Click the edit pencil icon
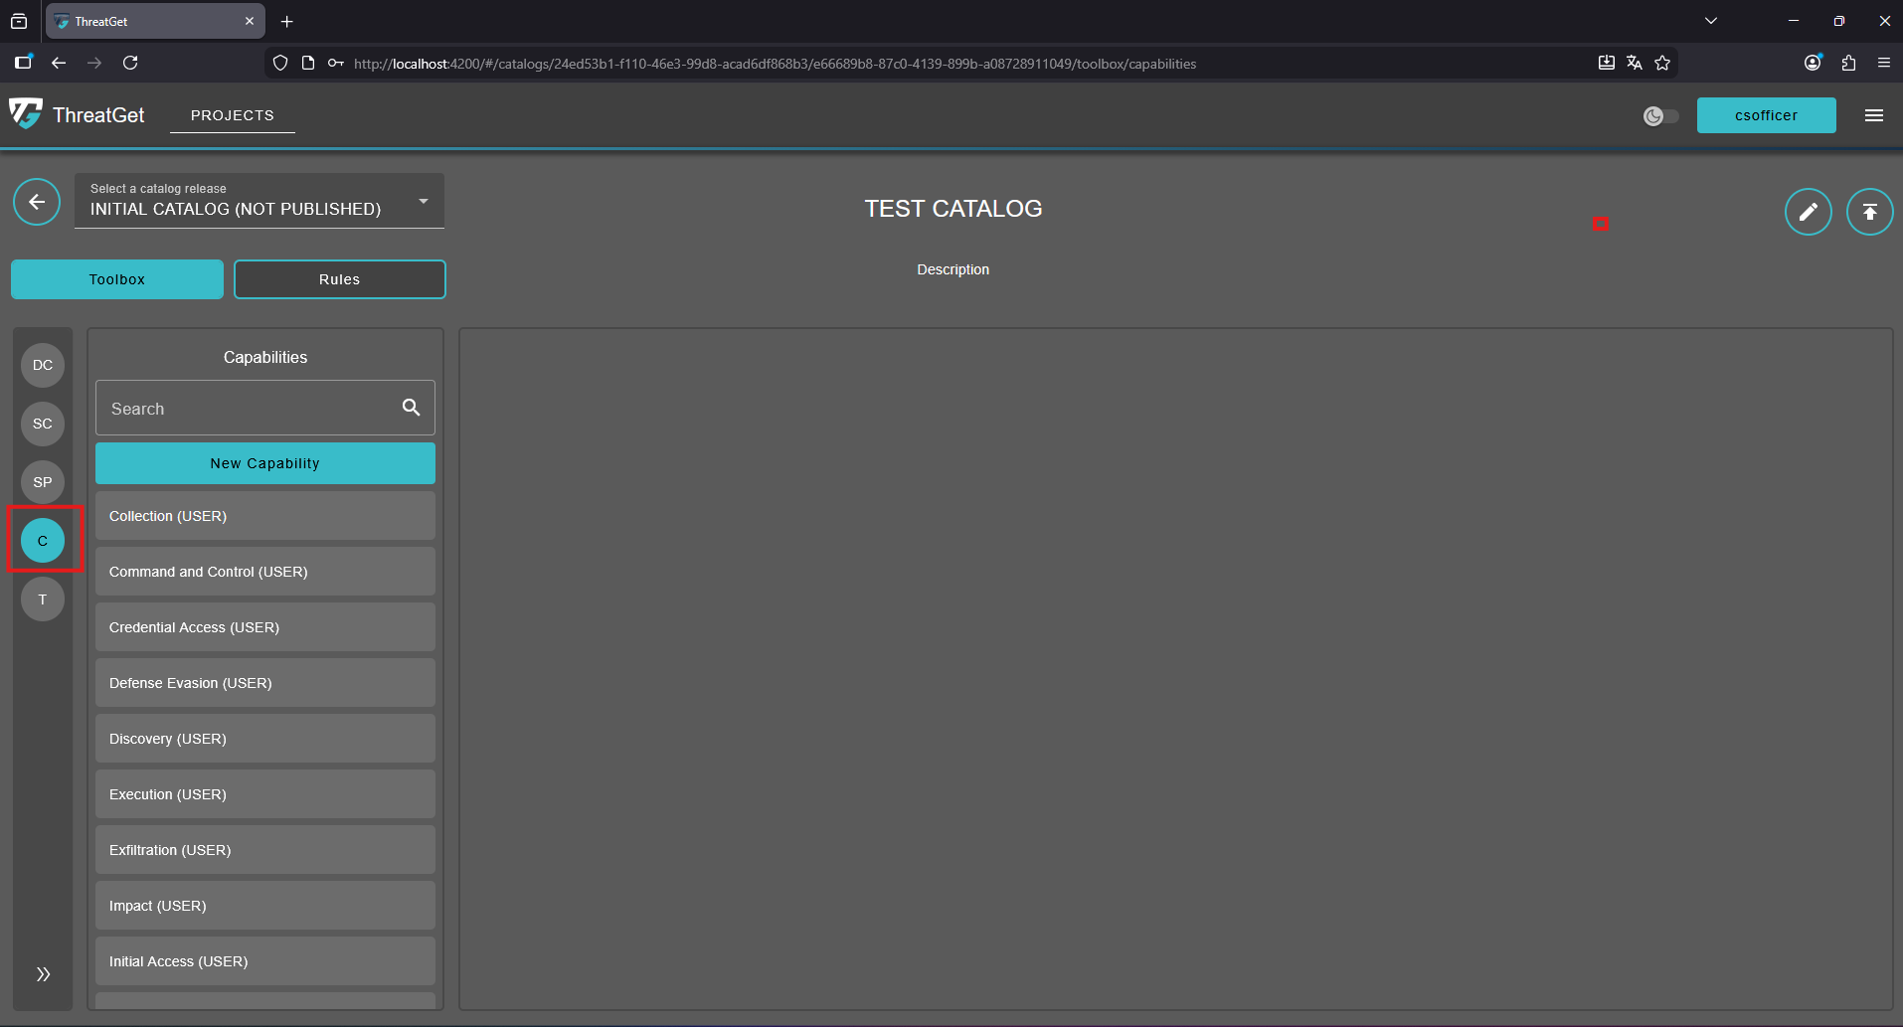 coord(1808,212)
